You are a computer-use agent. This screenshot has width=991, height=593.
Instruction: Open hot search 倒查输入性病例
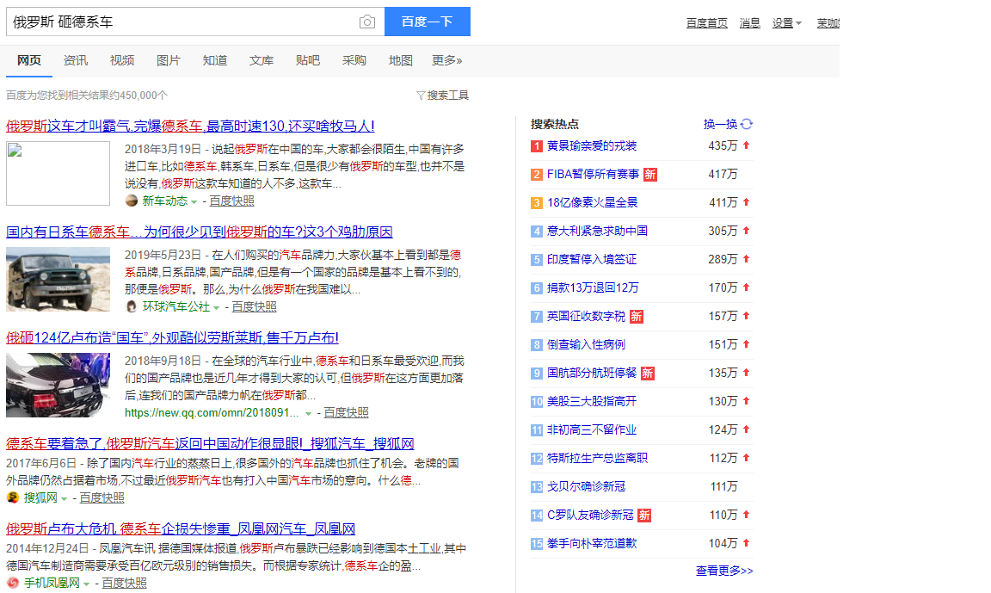(x=586, y=345)
